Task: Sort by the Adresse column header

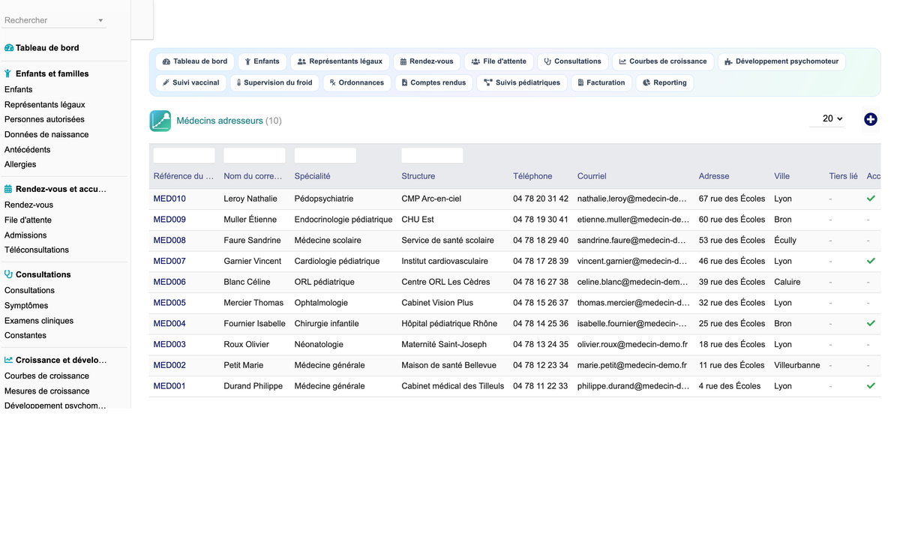Action: click(x=714, y=176)
